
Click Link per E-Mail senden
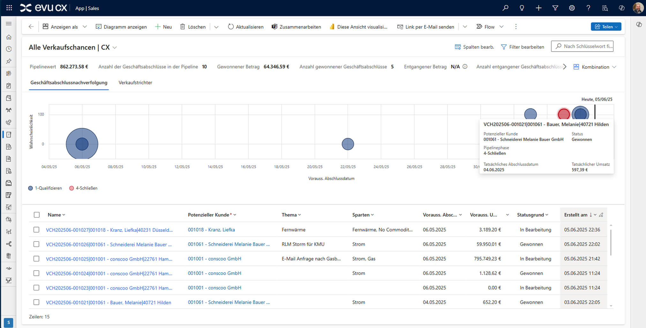pyautogui.click(x=425, y=27)
